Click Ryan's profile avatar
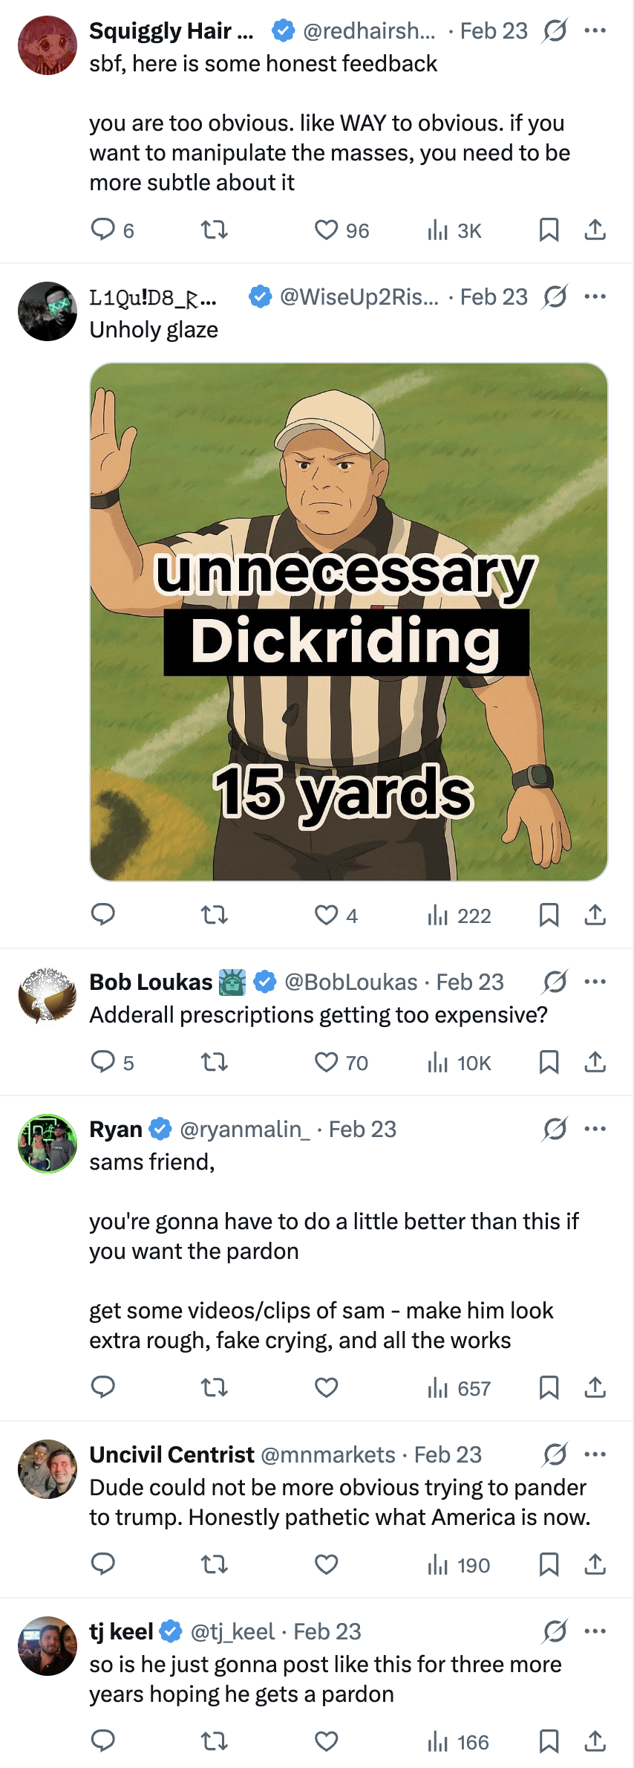 click(x=48, y=1144)
